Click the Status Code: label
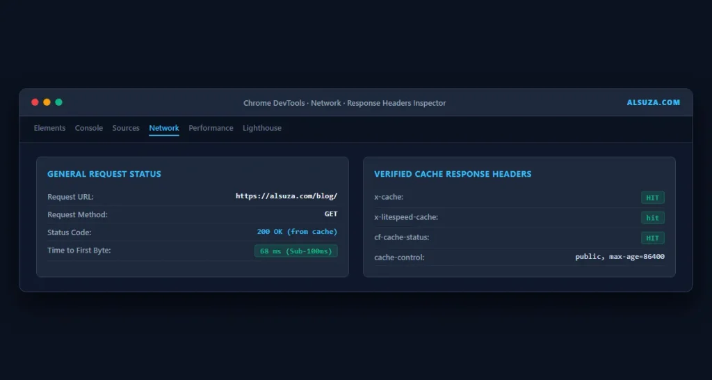This screenshot has height=380, width=712. click(x=69, y=232)
